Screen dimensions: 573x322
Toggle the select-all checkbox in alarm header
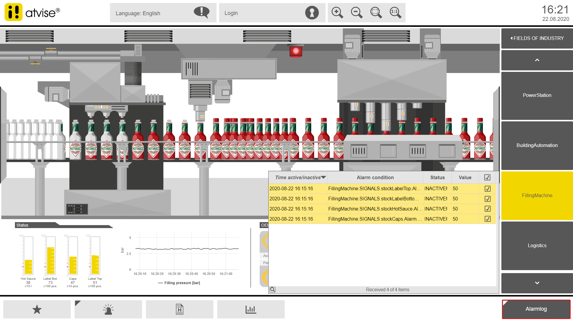click(487, 177)
